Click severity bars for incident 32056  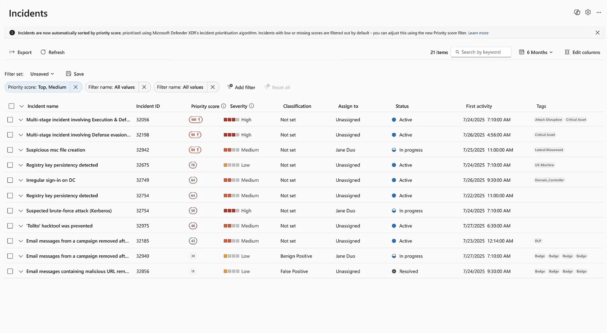click(232, 120)
